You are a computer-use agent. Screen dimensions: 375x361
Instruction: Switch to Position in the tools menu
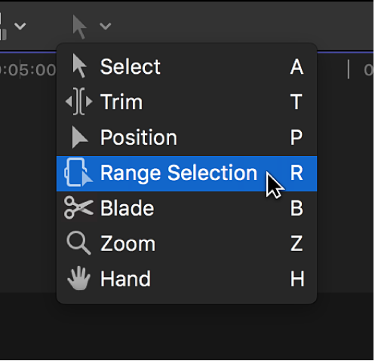186,137
